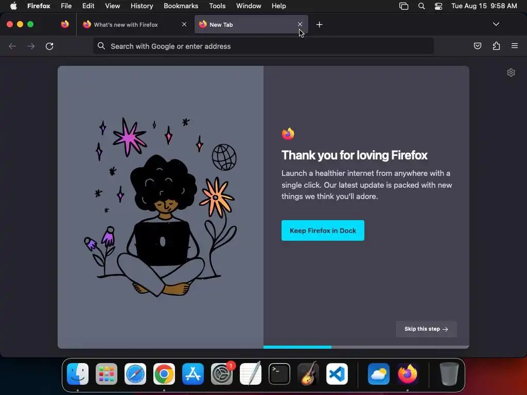Click the illustration of person with laptop

pyautogui.click(x=161, y=207)
